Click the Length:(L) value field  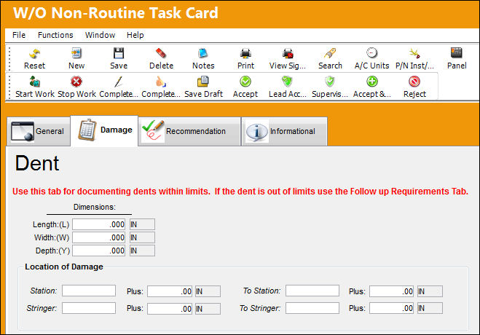click(98, 224)
